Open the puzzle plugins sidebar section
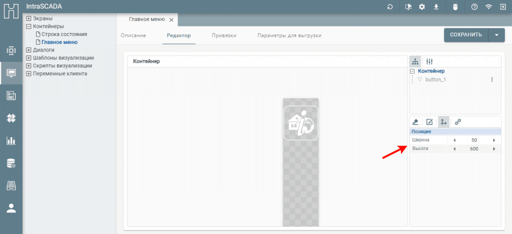This screenshot has height=234, width=512. [x=11, y=118]
